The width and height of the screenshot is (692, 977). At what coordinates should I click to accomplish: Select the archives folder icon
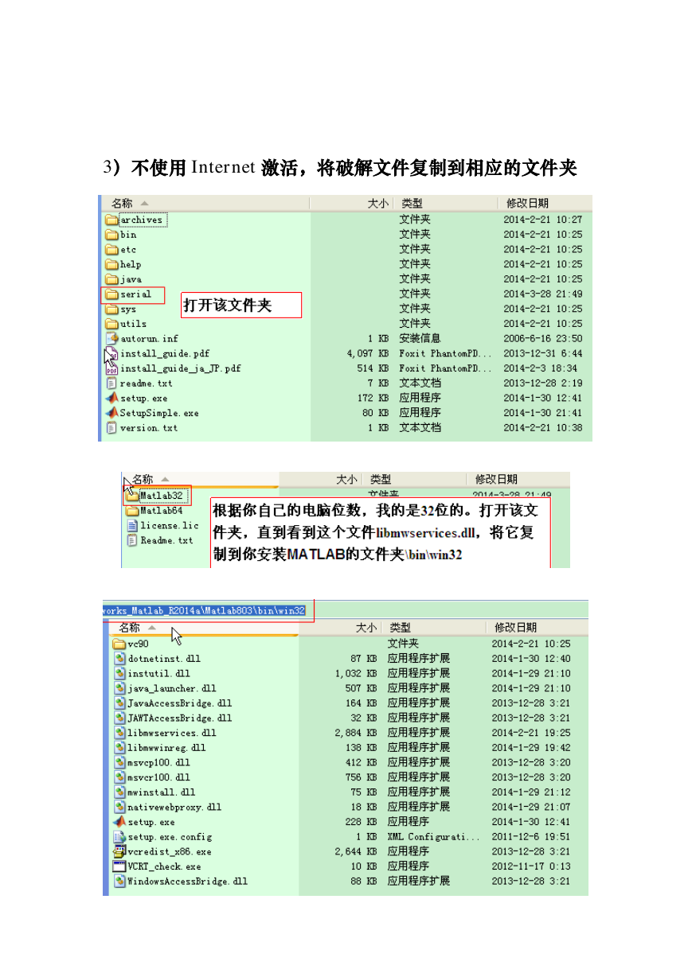(x=111, y=220)
